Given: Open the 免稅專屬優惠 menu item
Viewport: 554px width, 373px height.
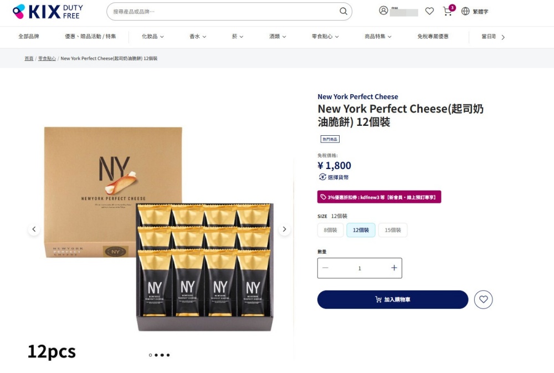Looking at the screenshot, I should (x=433, y=37).
